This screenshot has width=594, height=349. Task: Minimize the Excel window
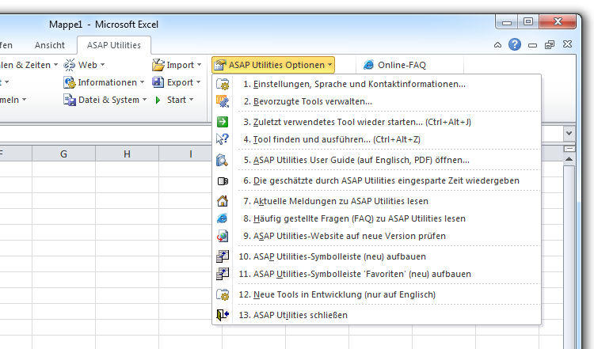tap(507, 22)
